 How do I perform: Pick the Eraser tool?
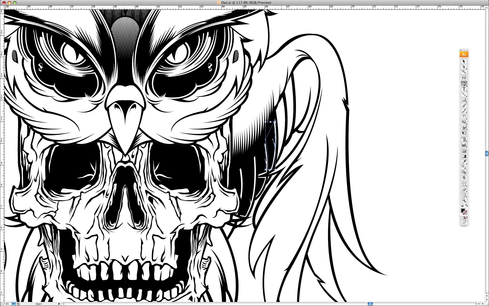point(464,189)
